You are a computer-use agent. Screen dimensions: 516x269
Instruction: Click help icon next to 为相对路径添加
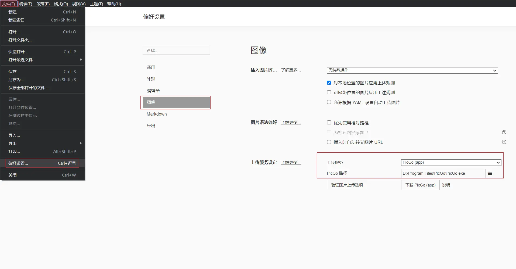coord(504,132)
